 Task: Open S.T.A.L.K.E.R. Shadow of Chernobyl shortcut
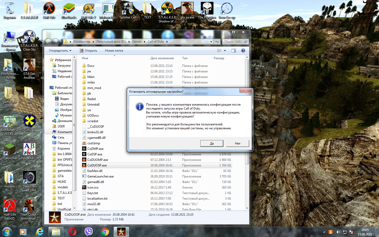coord(167,12)
